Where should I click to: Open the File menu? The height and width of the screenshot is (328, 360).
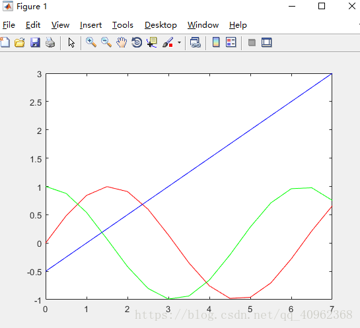[9, 25]
